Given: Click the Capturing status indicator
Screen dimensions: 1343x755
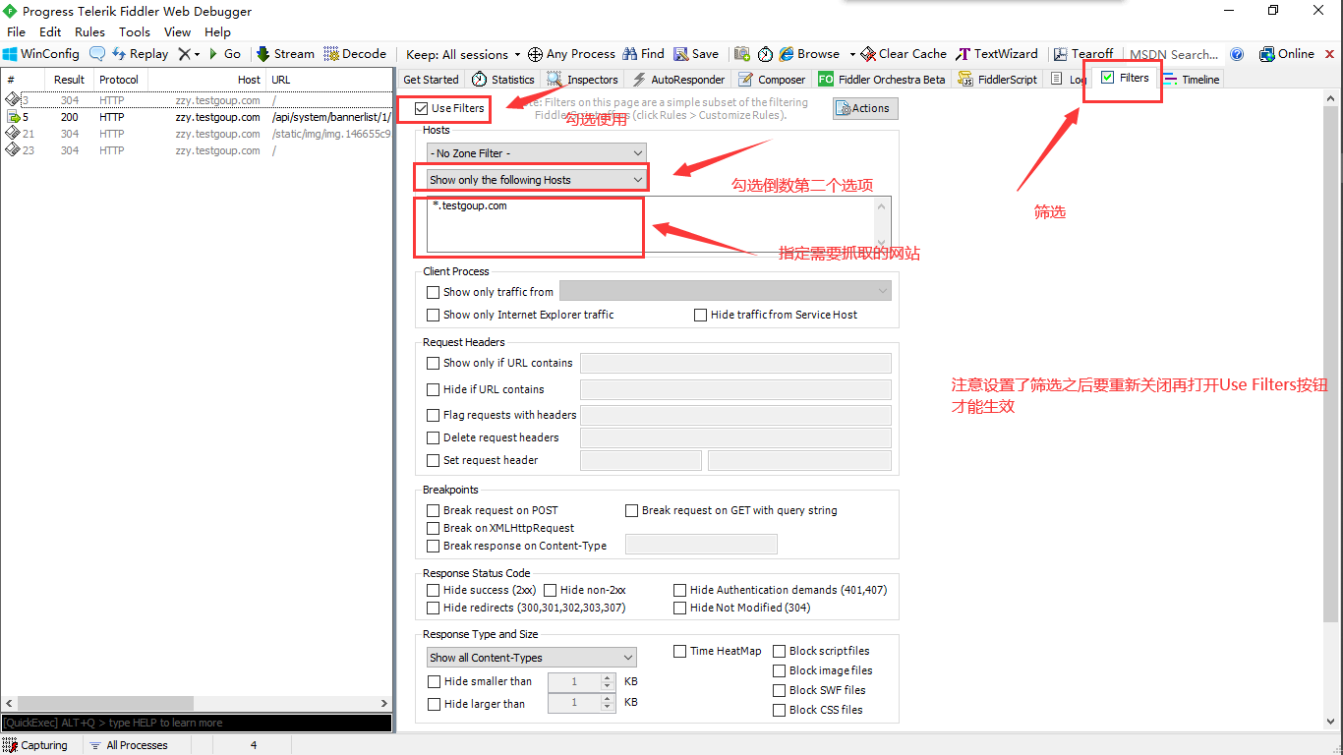Looking at the screenshot, I should coord(36,745).
